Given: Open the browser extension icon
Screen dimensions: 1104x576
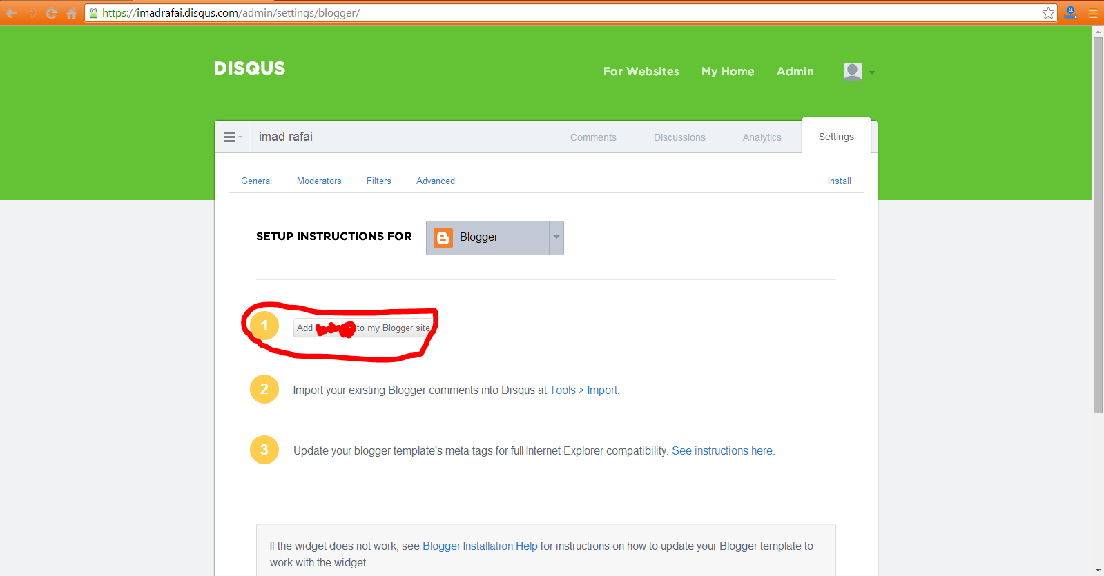Looking at the screenshot, I should tap(1071, 12).
